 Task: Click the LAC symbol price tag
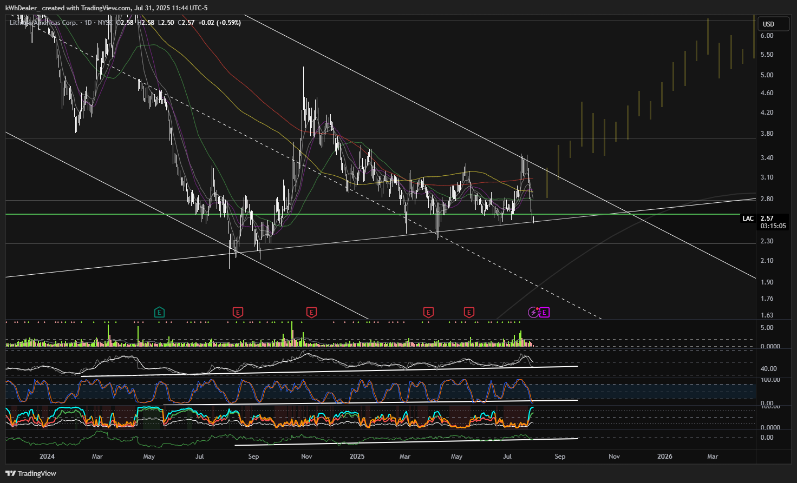[x=748, y=219]
